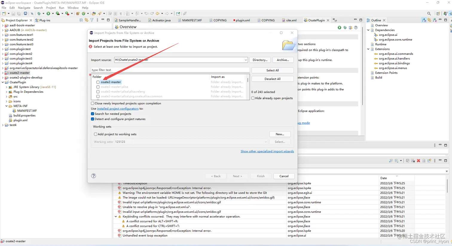Click the Open Type folder toolbar icon
Screen dimensions: 452x246
pos(94,13)
